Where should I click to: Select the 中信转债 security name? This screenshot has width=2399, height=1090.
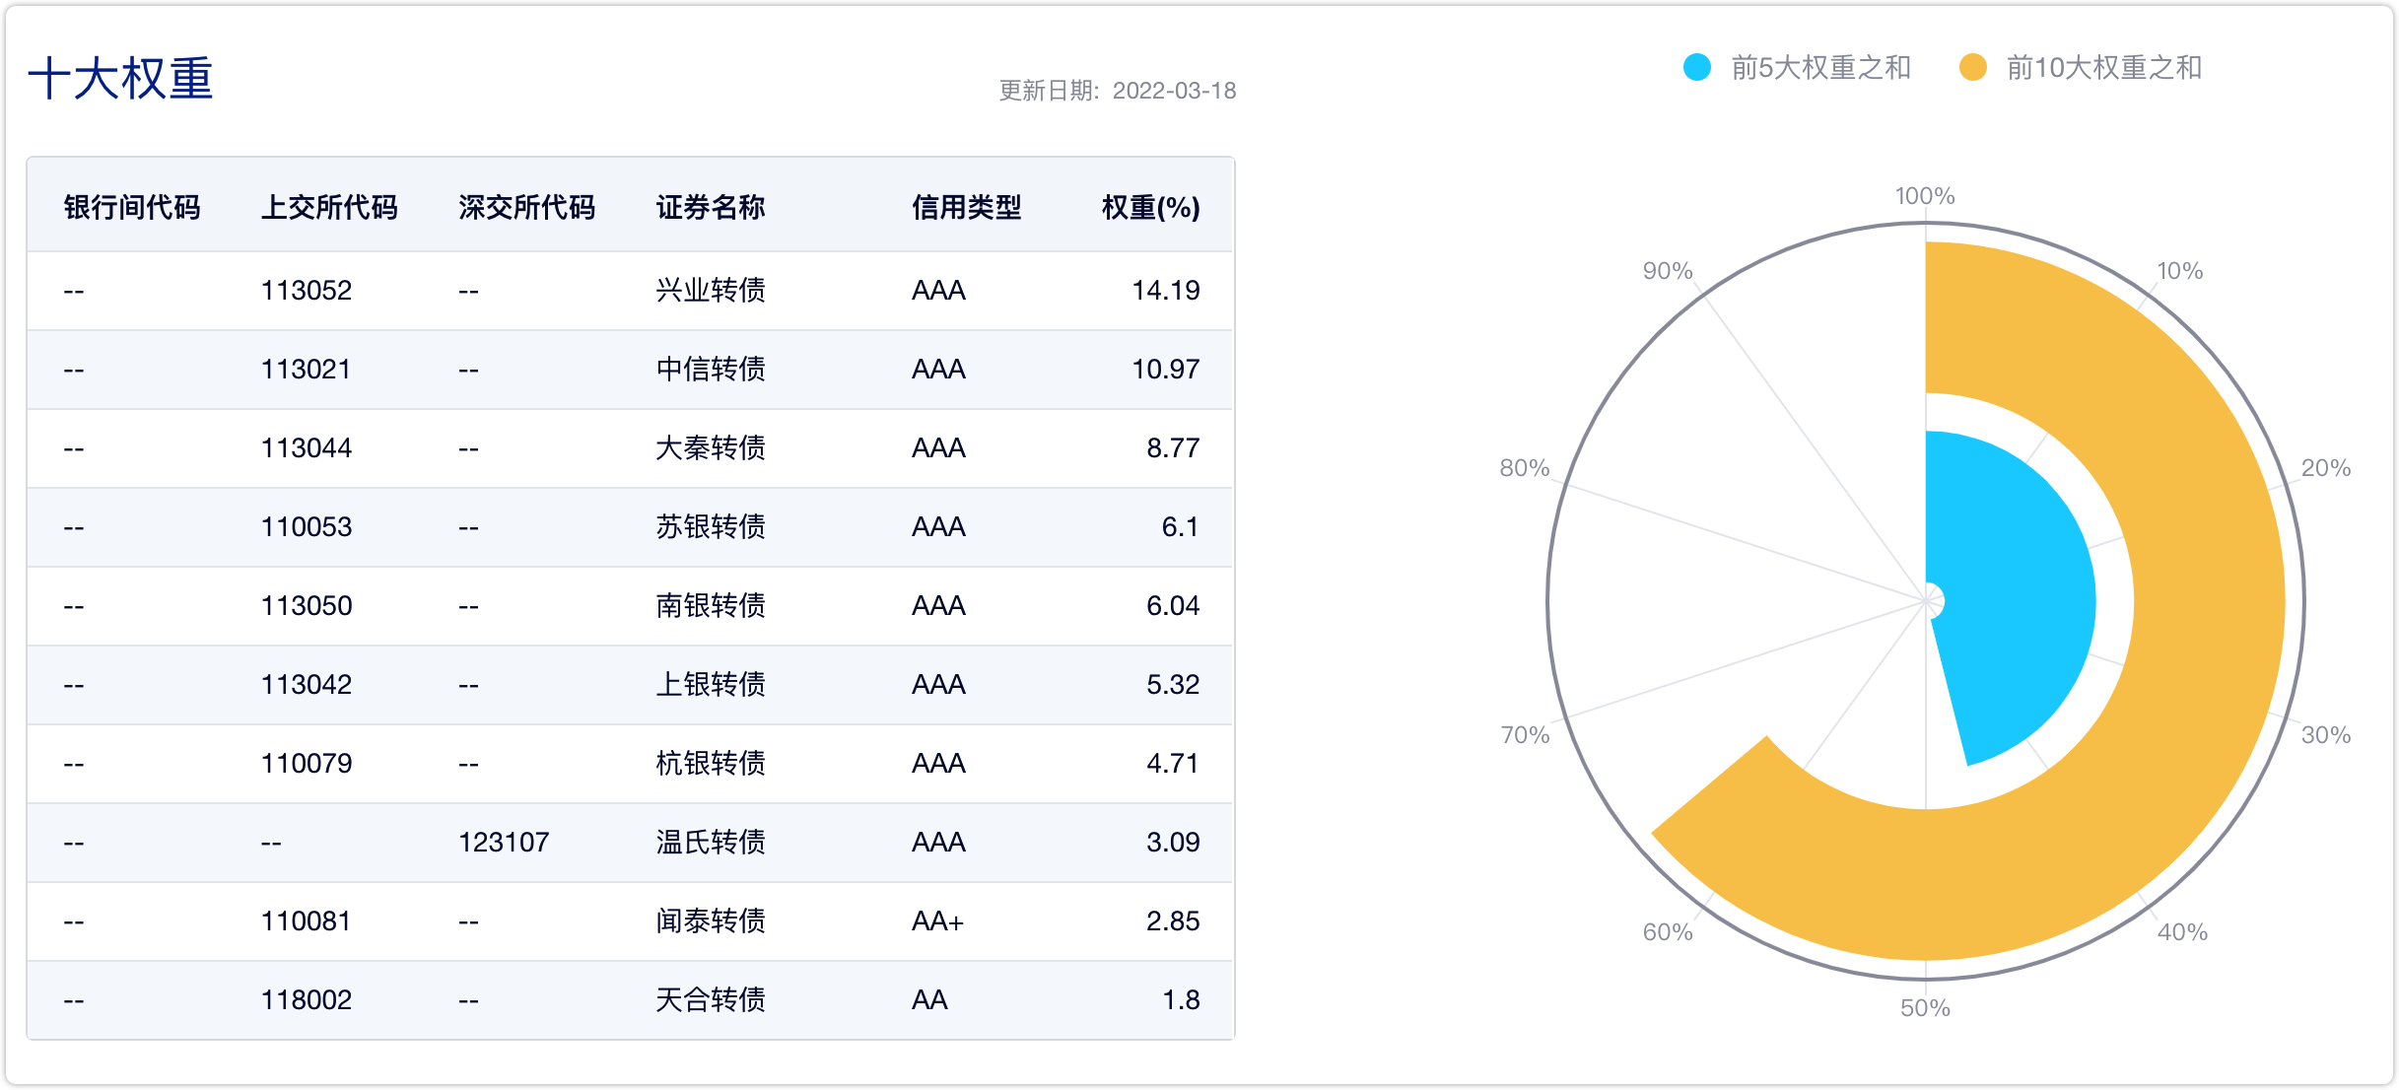click(711, 369)
